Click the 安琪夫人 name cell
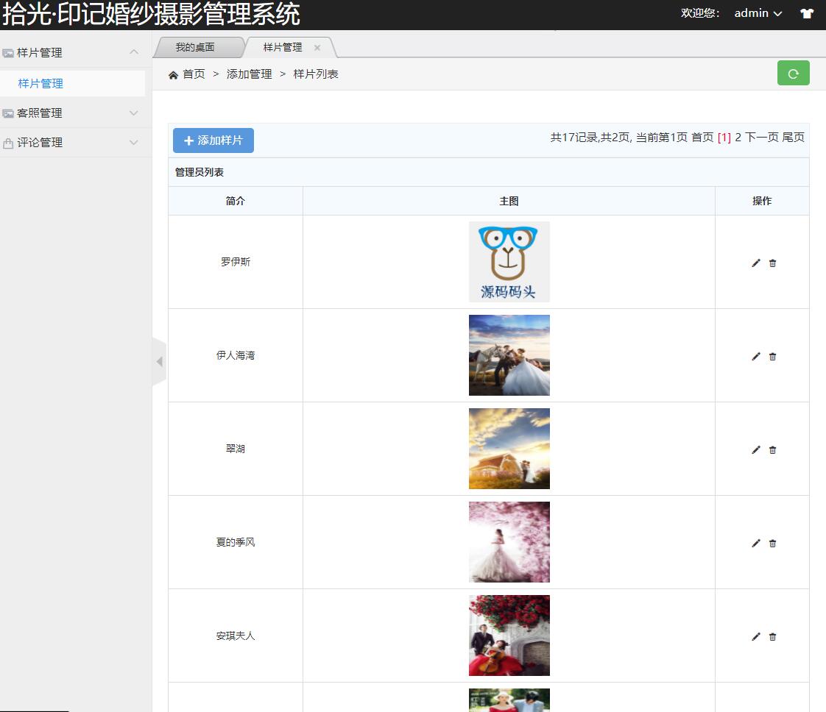 pyautogui.click(x=236, y=636)
